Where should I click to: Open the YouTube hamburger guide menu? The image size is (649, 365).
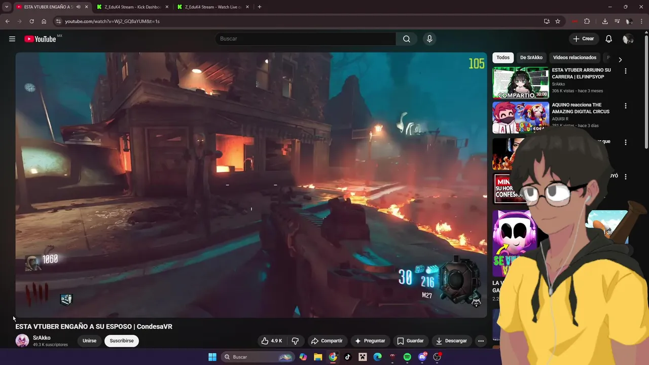pos(12,39)
